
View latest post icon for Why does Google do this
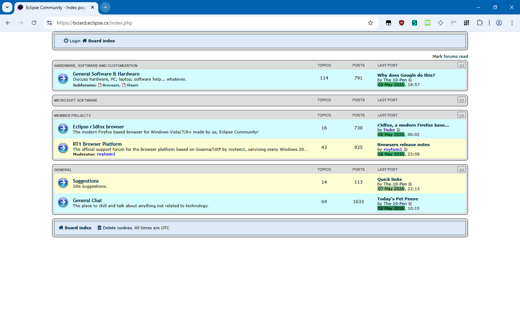[410, 80]
